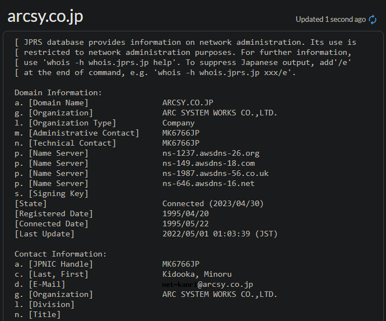
Task: Click the line starting 'use whois -h whois.jprs.jp help'
Action: point(183,63)
